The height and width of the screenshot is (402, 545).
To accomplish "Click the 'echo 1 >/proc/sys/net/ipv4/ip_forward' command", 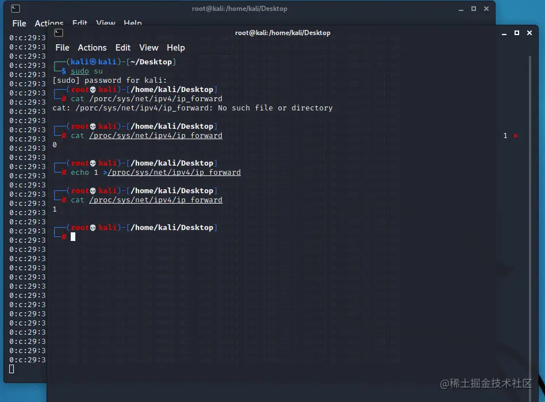I will pyautogui.click(x=155, y=173).
